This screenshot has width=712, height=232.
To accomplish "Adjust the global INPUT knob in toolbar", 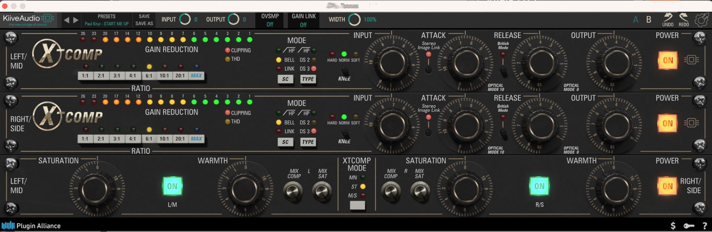I will pyautogui.click(x=185, y=19).
